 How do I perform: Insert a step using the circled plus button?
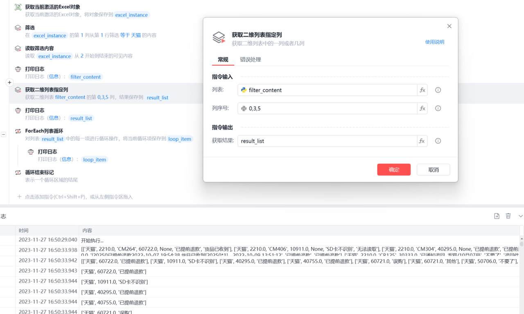coord(9,82)
